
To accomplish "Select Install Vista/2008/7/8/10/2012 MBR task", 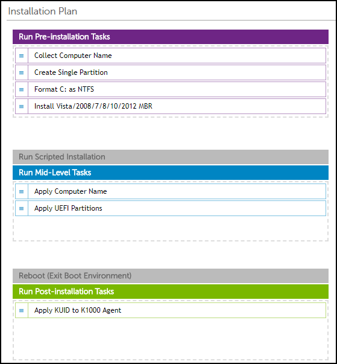I will 171,107.
